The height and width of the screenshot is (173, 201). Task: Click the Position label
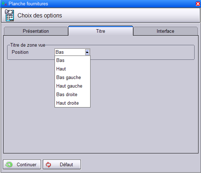20,52
